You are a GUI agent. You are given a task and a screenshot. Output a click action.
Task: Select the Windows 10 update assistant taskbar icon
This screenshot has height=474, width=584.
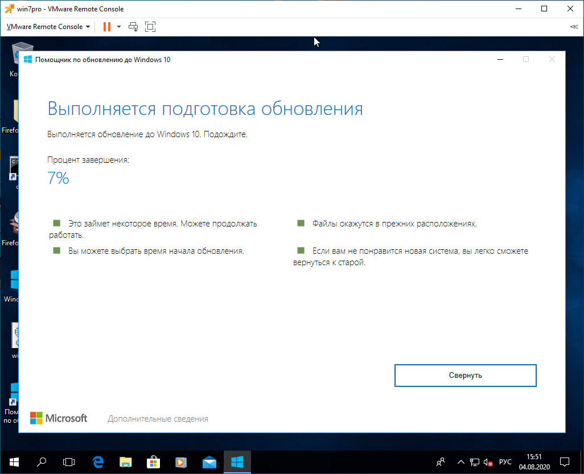tap(237, 462)
